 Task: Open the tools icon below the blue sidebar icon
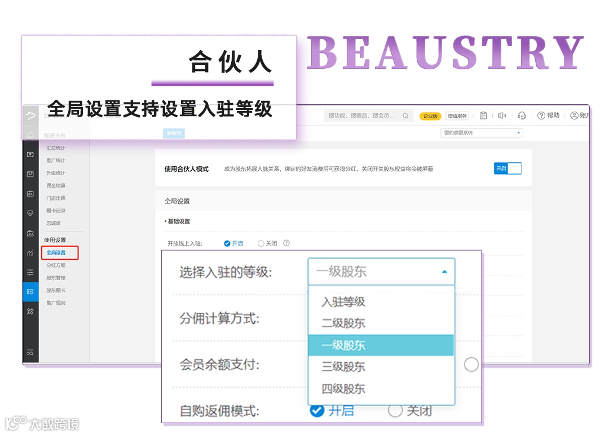point(30,311)
